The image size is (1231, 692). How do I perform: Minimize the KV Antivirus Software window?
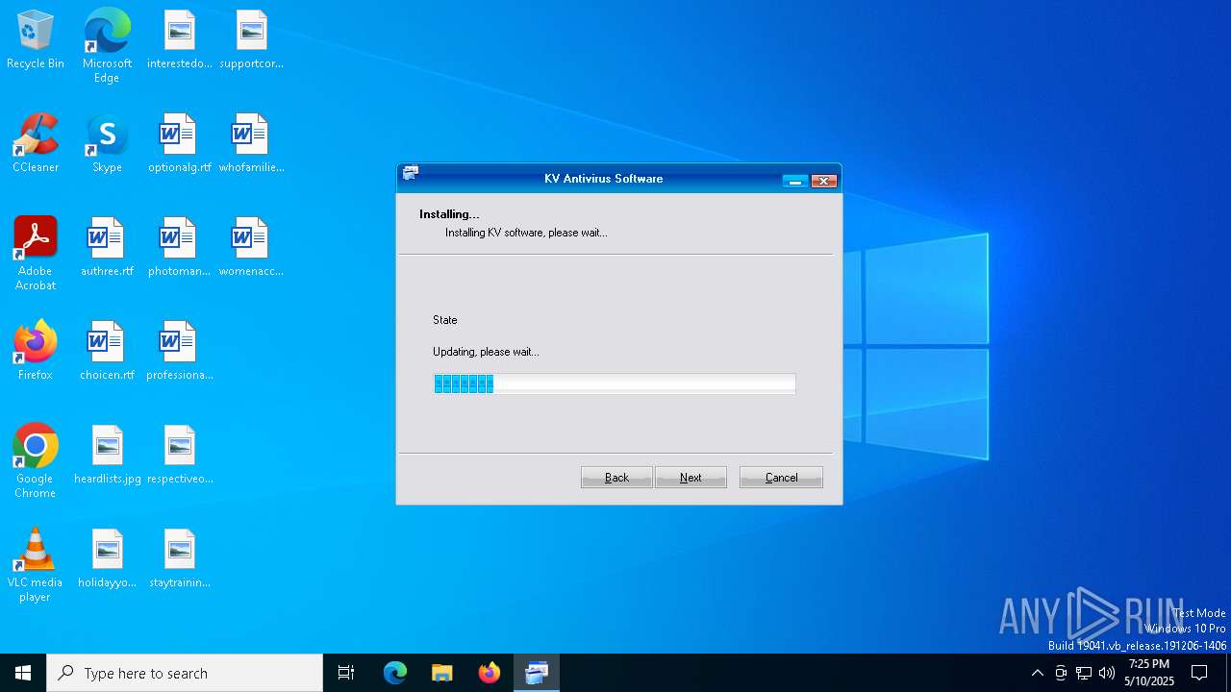[794, 181]
